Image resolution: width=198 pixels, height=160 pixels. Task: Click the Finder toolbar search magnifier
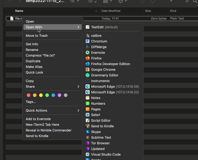(x=195, y=1)
